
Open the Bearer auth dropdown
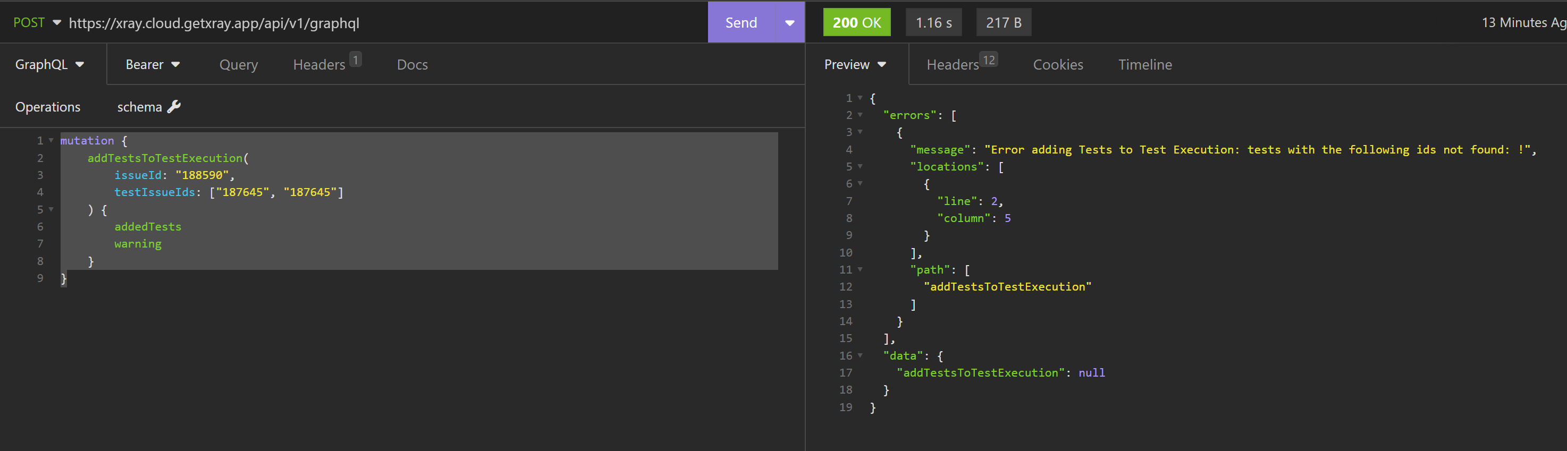tap(152, 64)
